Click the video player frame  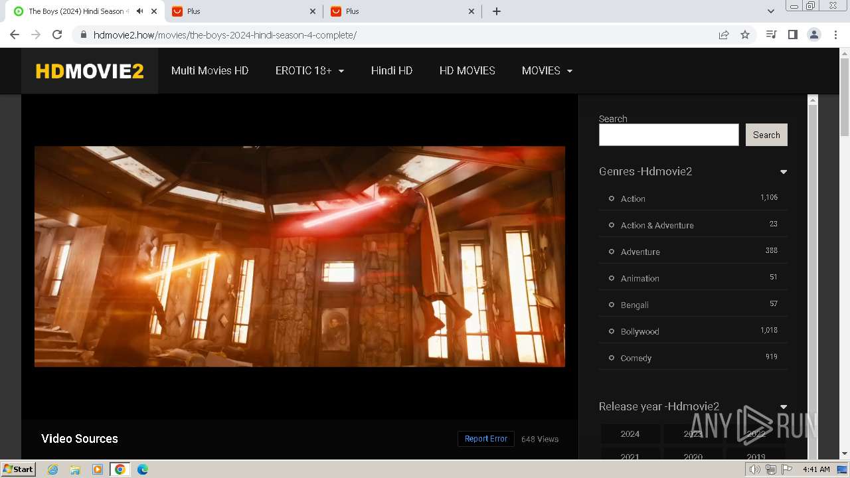click(x=299, y=256)
